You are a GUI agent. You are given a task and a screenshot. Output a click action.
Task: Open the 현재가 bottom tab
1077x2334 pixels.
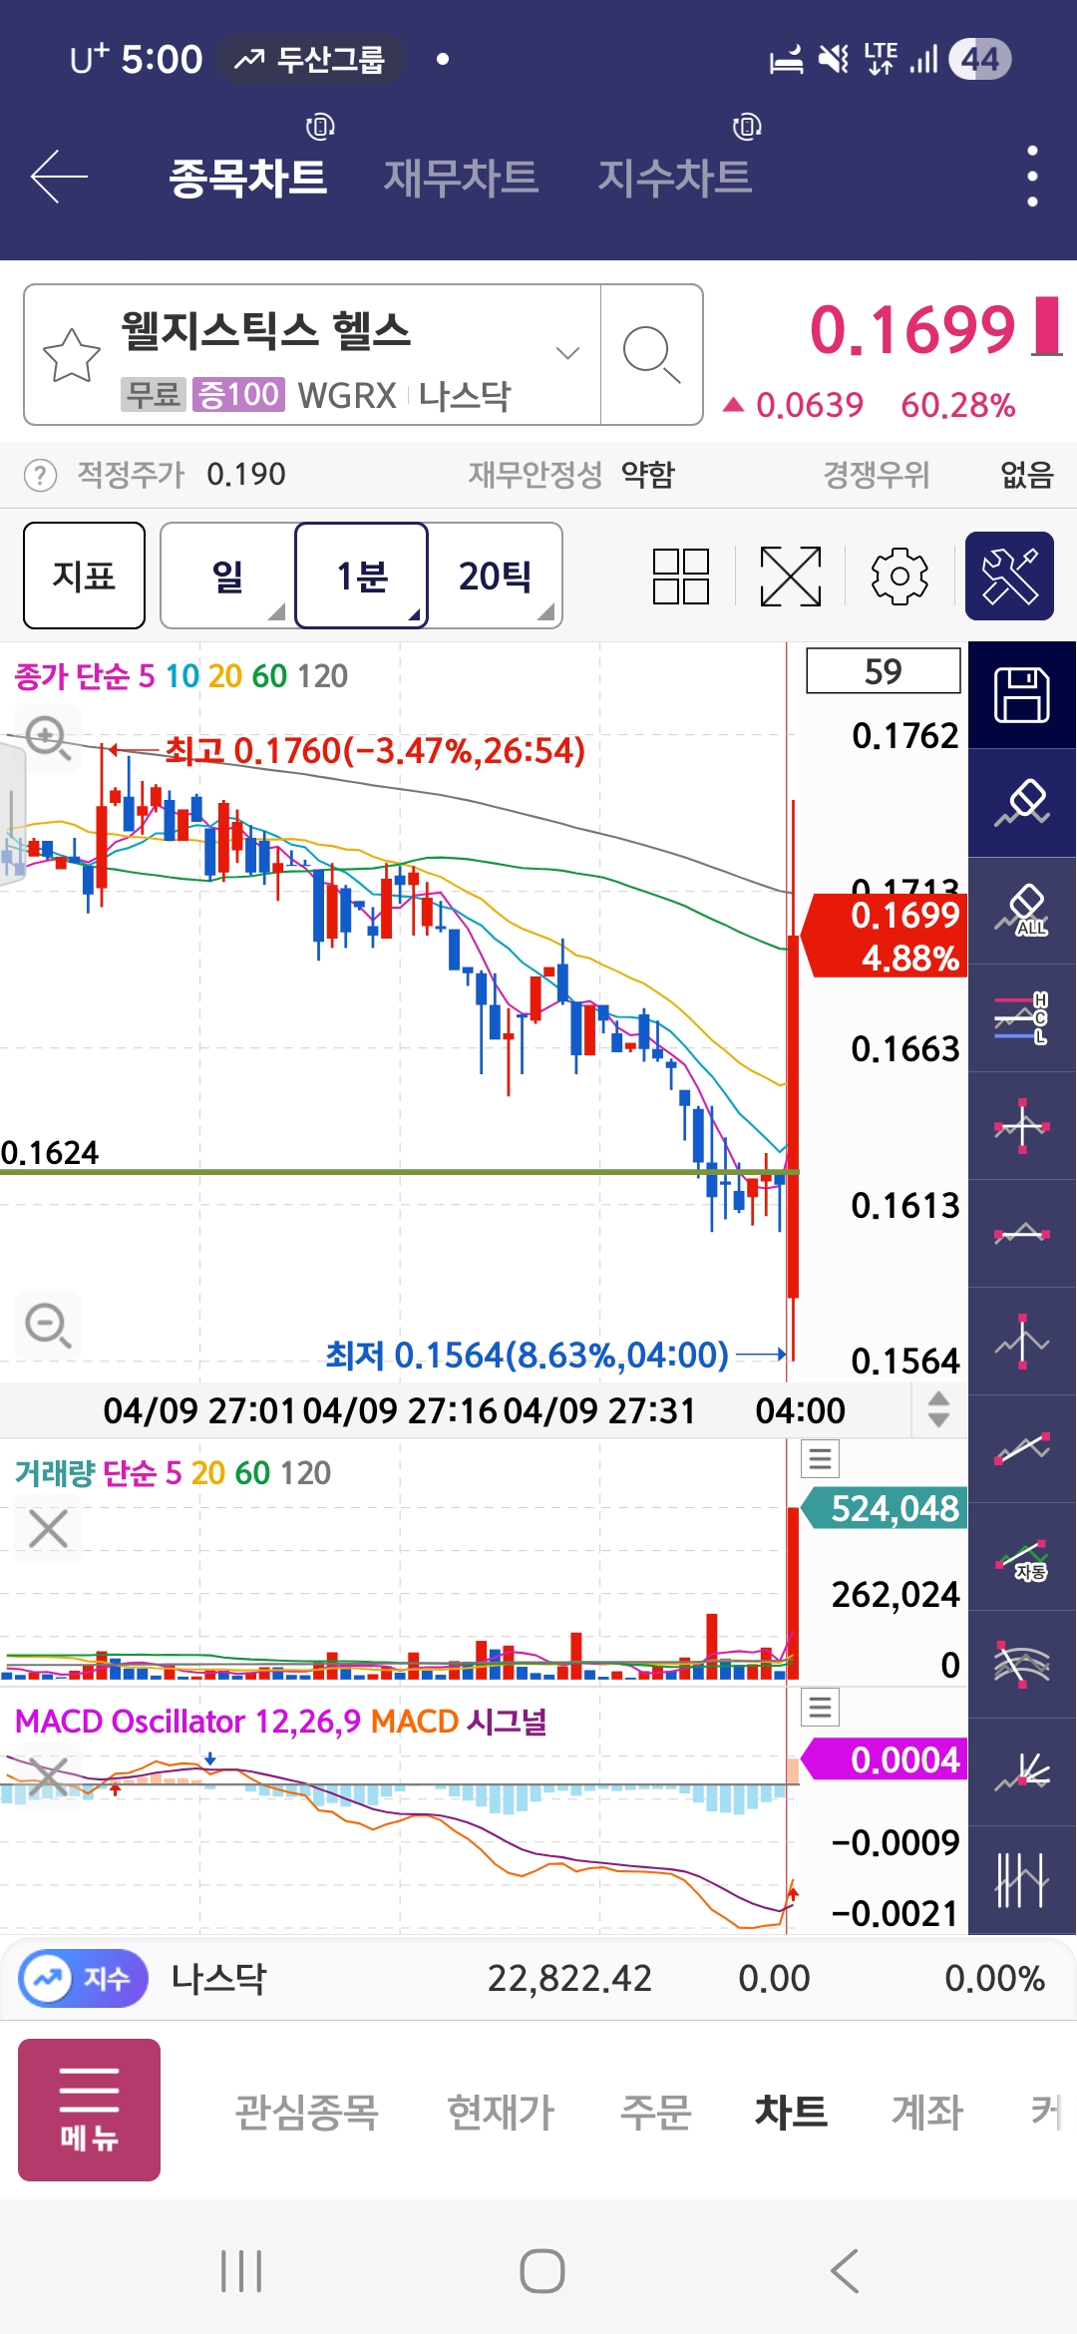(501, 2112)
